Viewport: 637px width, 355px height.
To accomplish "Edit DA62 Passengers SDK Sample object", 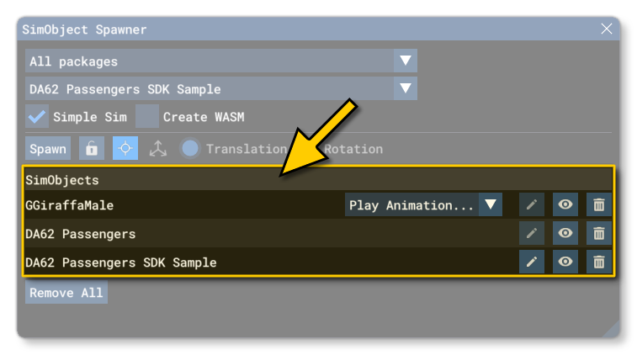I will pyautogui.click(x=531, y=262).
